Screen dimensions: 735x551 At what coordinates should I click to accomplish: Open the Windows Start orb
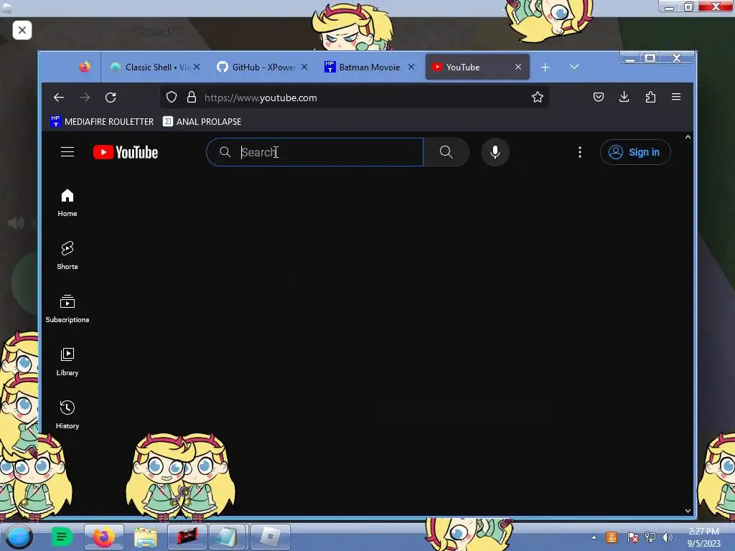[x=19, y=537]
